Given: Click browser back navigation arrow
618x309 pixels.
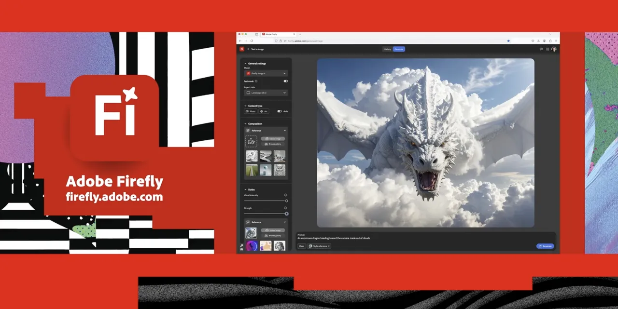Looking at the screenshot, I should click(x=240, y=41).
